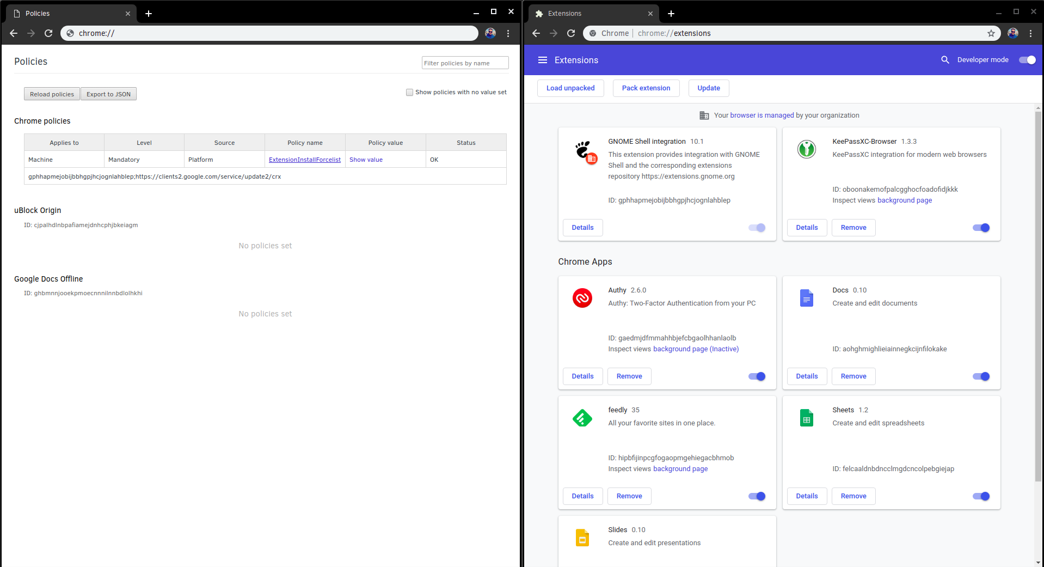Bookmark this page with the star icon
The image size is (1044, 567).
coord(991,33)
